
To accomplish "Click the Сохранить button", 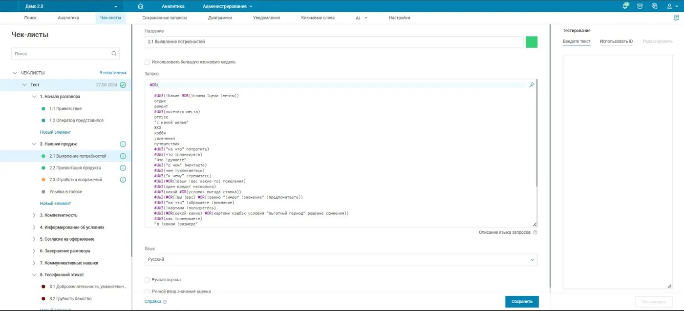I will tap(522, 302).
